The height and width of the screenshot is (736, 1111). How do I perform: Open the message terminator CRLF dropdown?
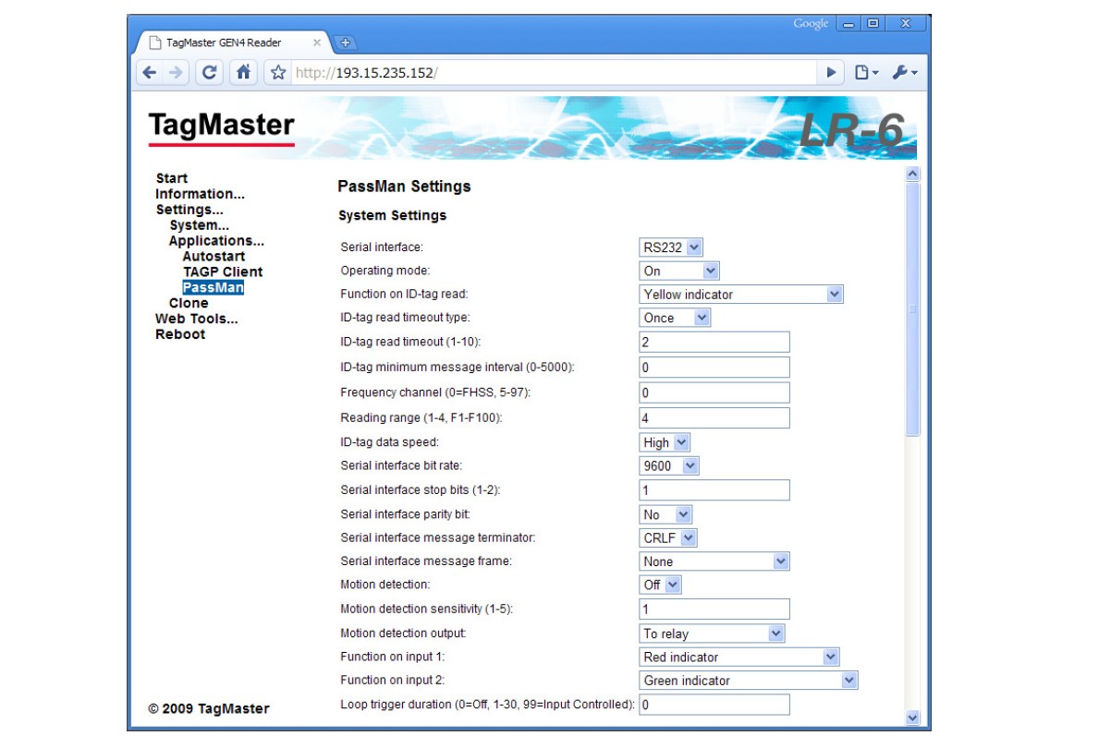[668, 537]
